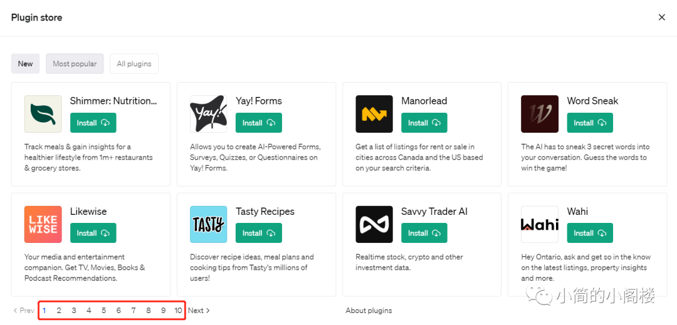Click the Tasty Recipes logo icon
The height and width of the screenshot is (325, 677).
click(x=208, y=224)
